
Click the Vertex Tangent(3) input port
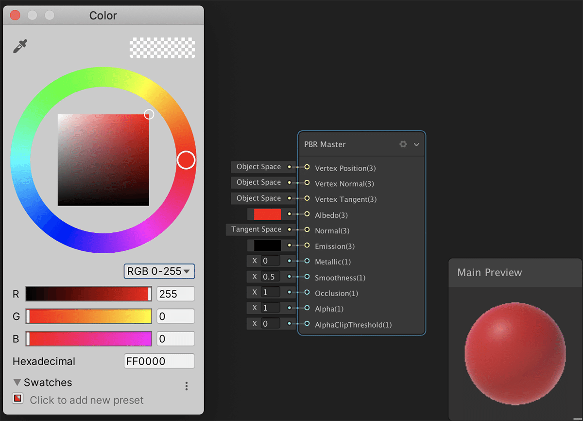coord(307,198)
